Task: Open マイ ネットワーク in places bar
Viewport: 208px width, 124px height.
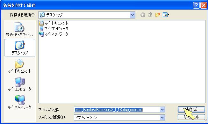Action: 19,102
